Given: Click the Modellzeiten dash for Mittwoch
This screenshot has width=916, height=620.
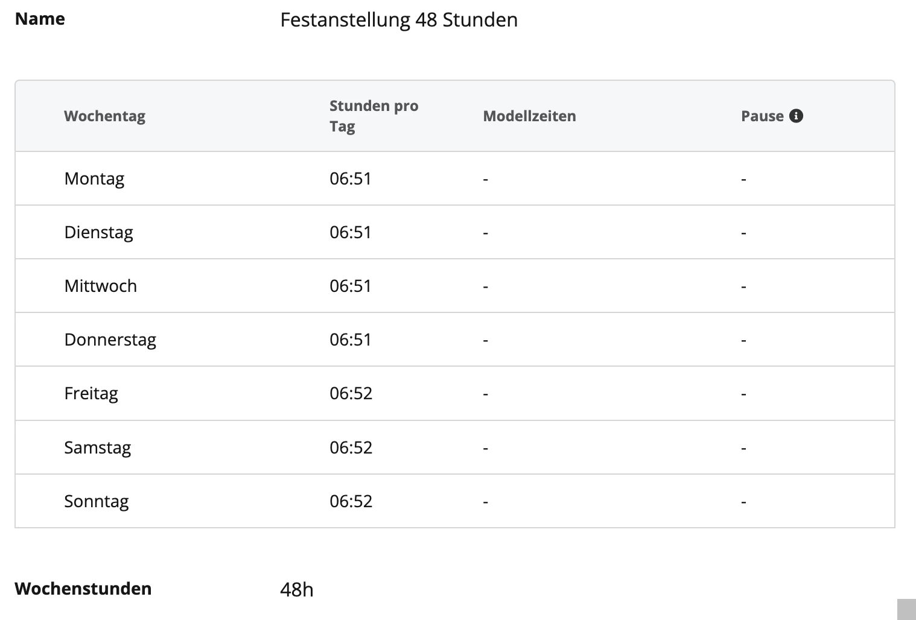Looking at the screenshot, I should coord(485,286).
